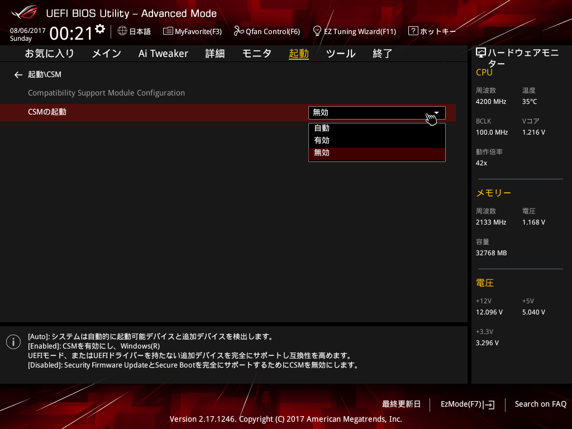Click the 最終更新日 button

tap(401, 404)
